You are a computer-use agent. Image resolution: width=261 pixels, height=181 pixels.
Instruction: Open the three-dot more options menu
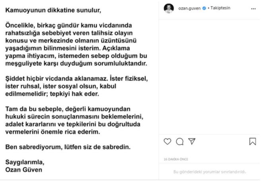pos(253,9)
